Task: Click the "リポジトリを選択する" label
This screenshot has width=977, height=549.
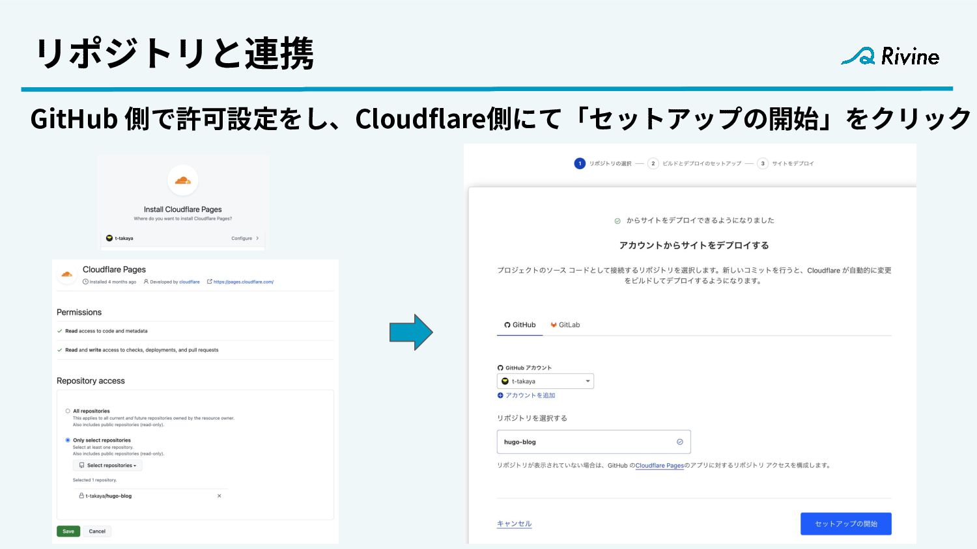Action: 532,418
